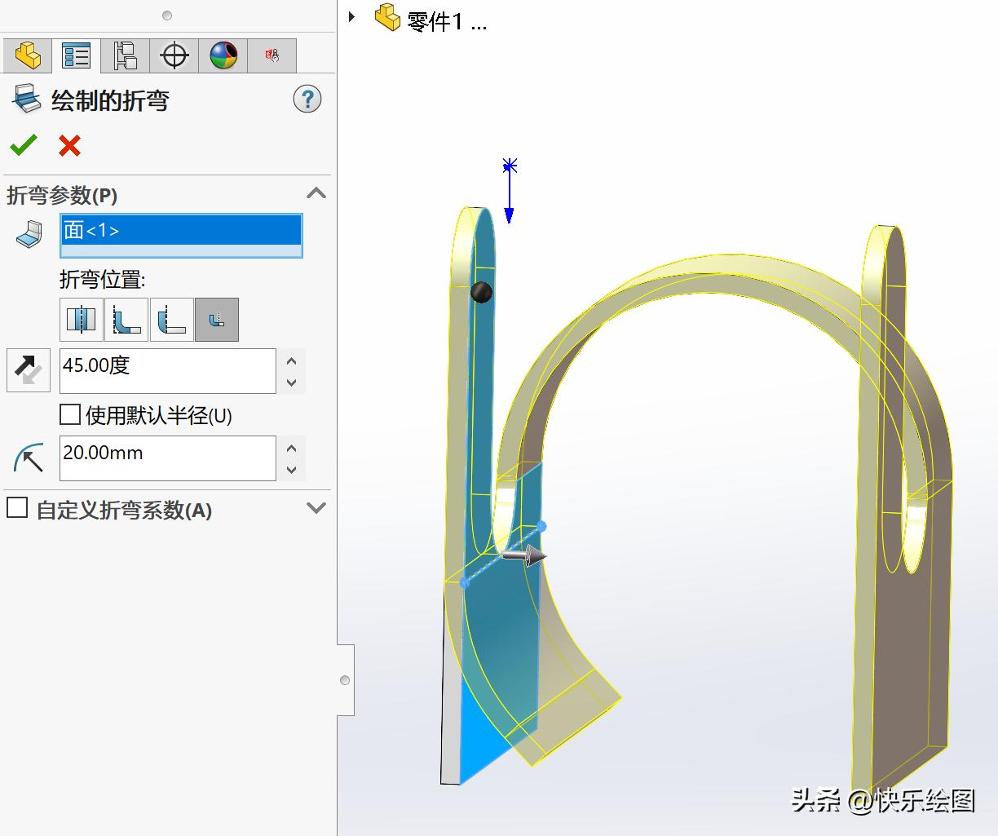Choose Material Inside bend position
Viewport: 998px width, 836px height.
(126, 319)
